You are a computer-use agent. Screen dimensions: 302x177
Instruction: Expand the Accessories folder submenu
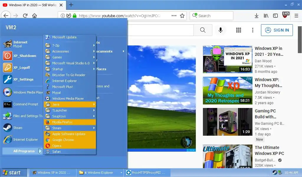tap(70, 51)
